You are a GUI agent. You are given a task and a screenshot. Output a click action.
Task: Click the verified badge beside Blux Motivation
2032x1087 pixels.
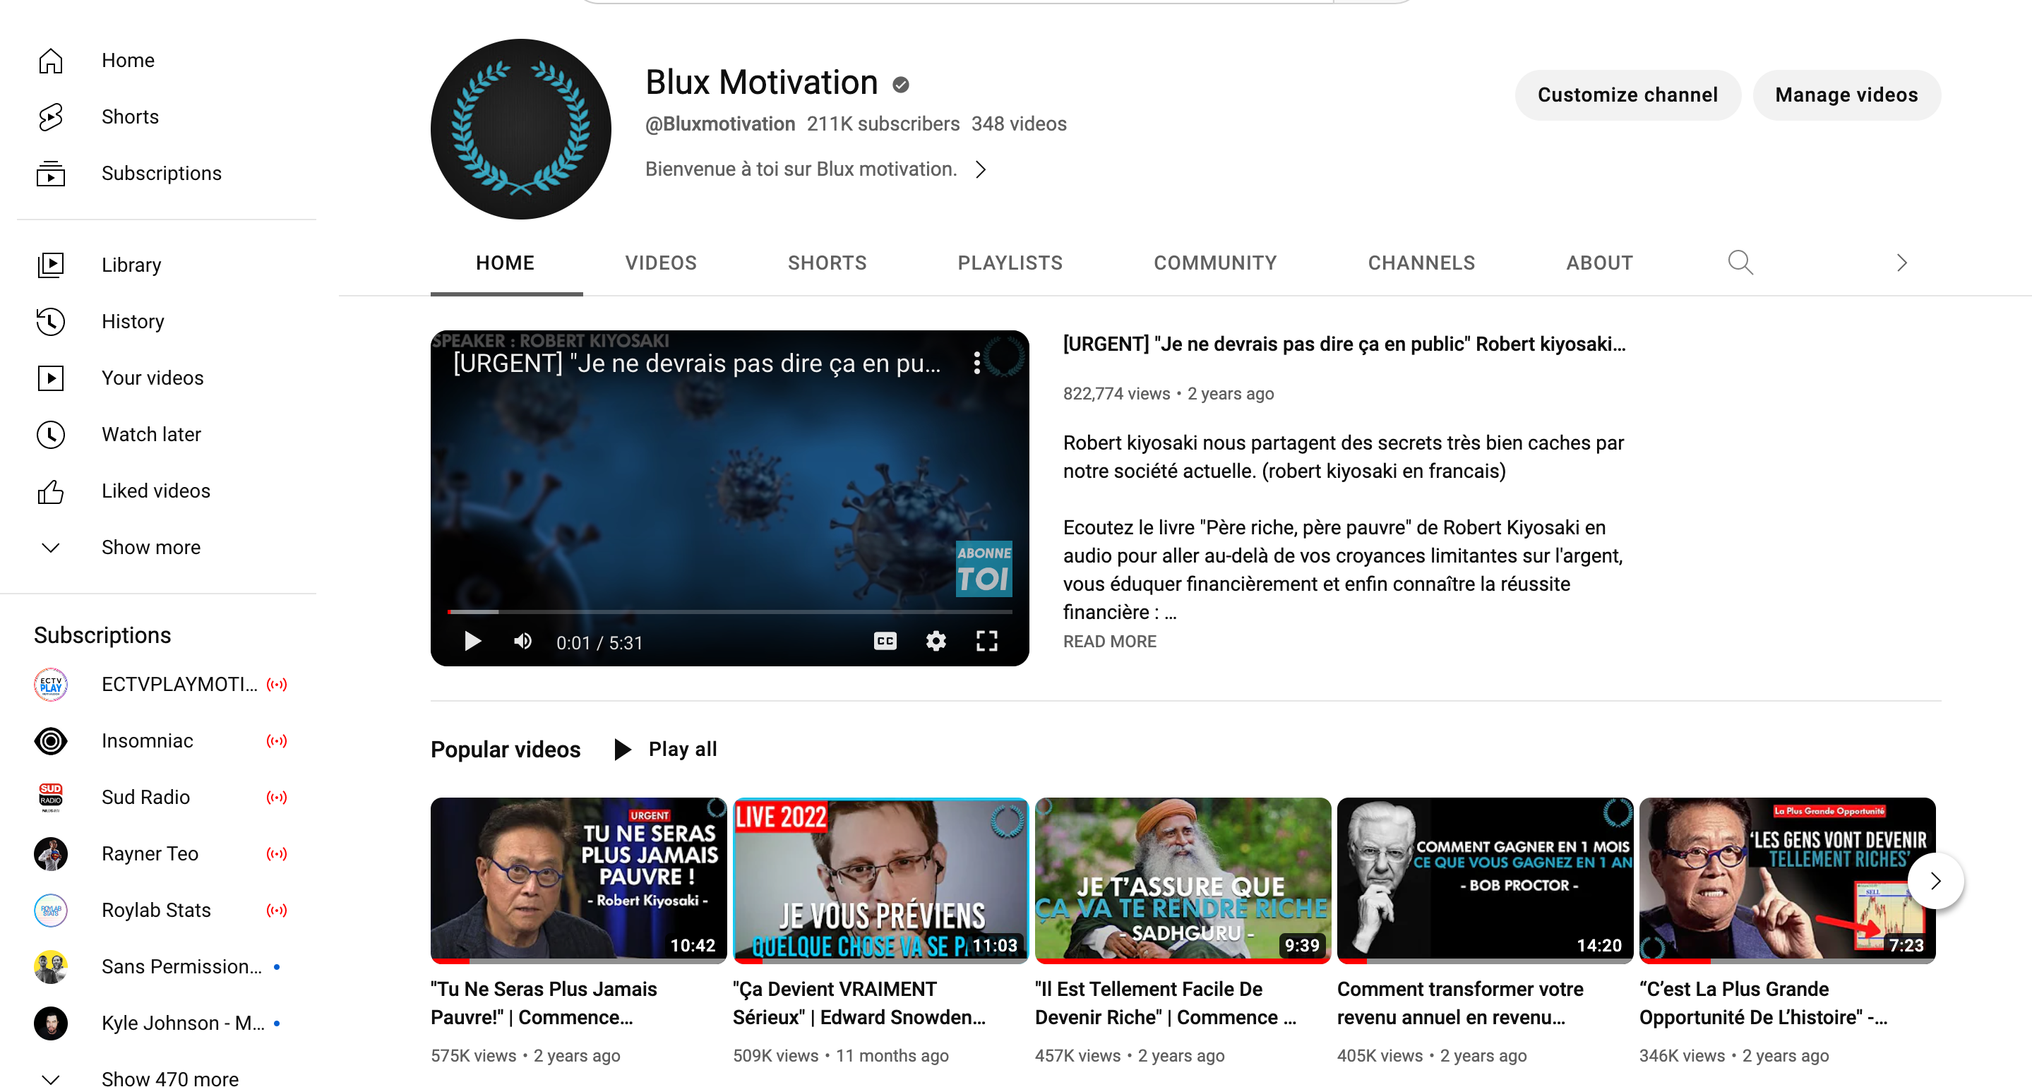tap(901, 85)
